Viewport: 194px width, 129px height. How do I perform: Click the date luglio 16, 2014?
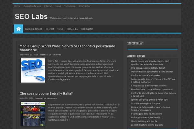pos(27,98)
